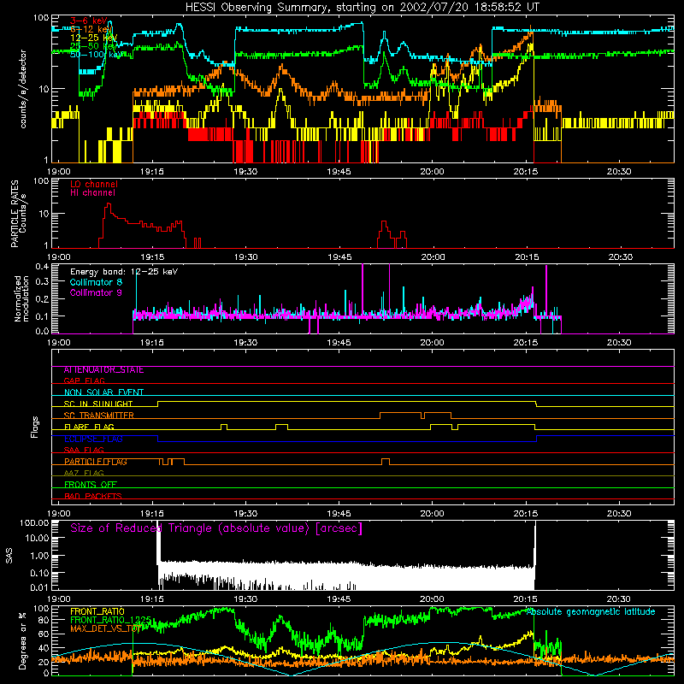This screenshot has height=684, width=684.
Task: Click the AAZ_FLAG label
Action: [x=84, y=473]
